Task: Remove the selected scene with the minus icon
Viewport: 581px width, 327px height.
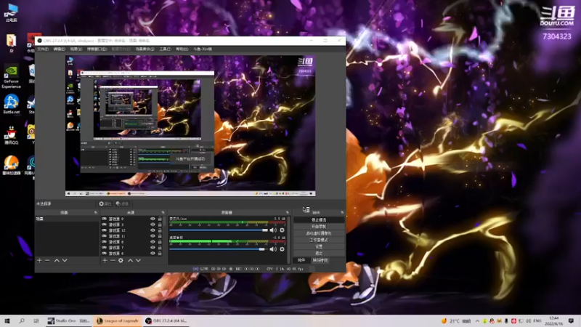Action: pos(47,261)
